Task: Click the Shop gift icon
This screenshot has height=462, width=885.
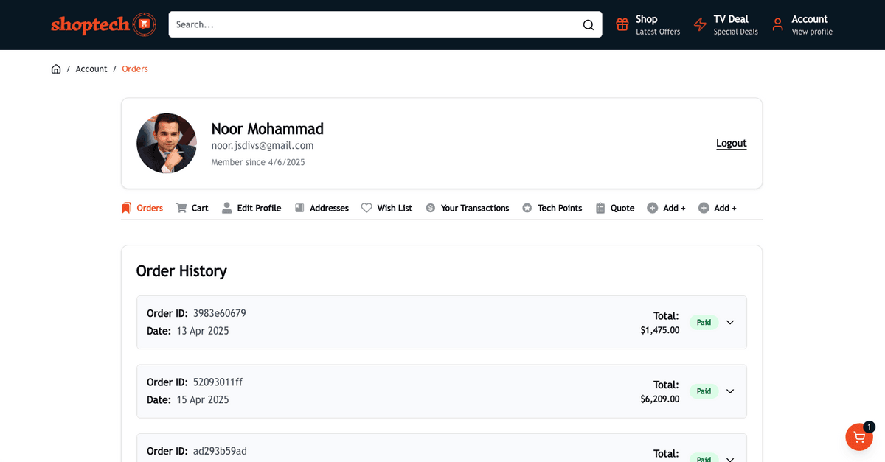Action: click(x=622, y=24)
